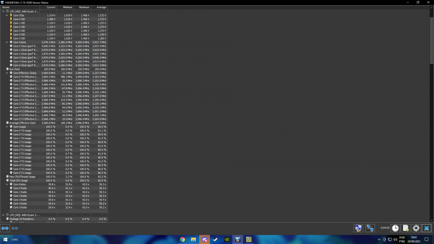Collapse the Core Ratios group
This screenshot has height=244, width=434.
[x=7, y=184]
